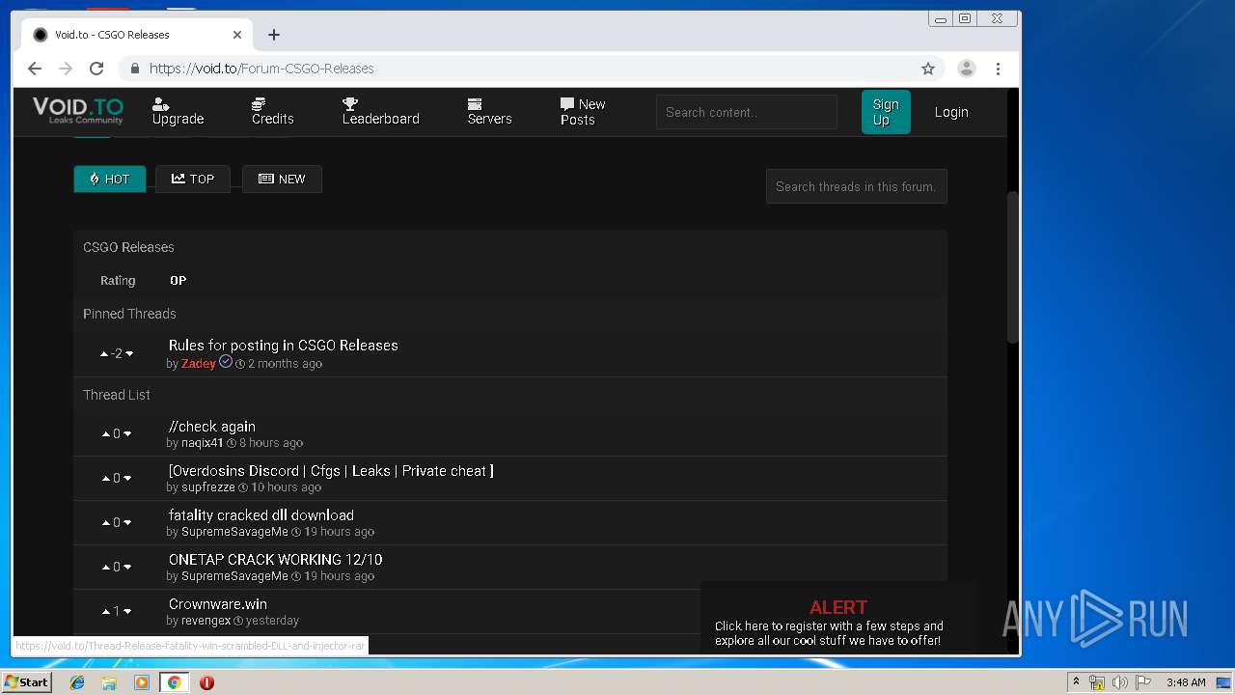Screen dimensions: 1235x695
Task: Downvote the fatality cracked dll thread
Action: [127, 523]
